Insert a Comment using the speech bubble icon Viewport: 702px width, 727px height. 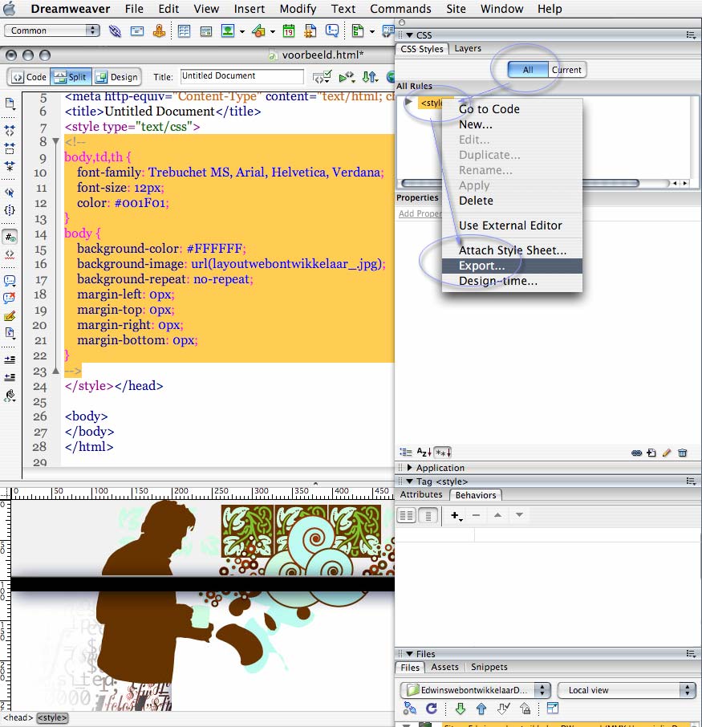pyautogui.click(x=332, y=31)
